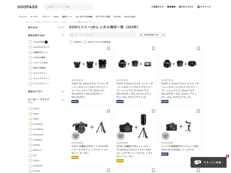Check the GOOPASSセット filter
Screen dimensions: 231x173
point(30,47)
